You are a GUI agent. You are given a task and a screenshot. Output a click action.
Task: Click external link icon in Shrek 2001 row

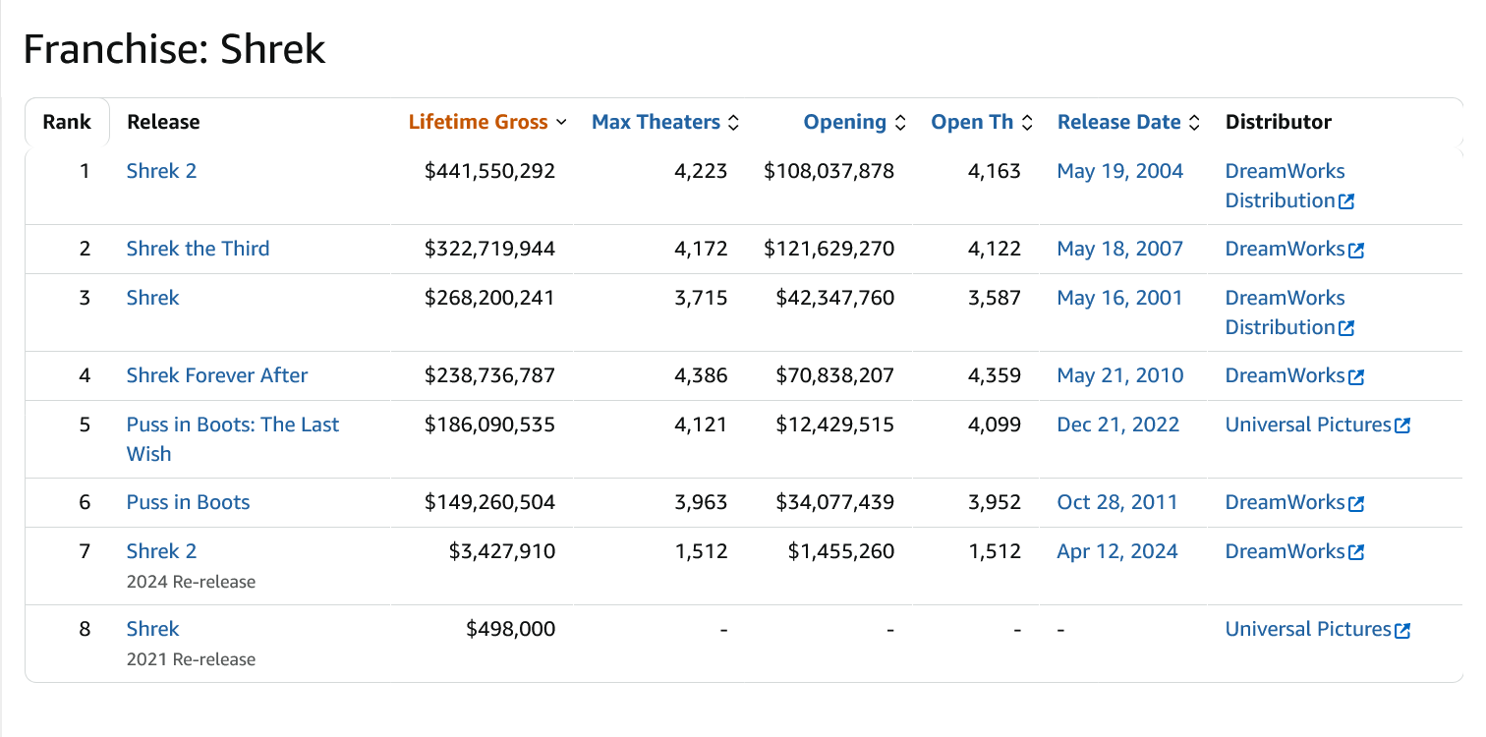pyautogui.click(x=1346, y=328)
